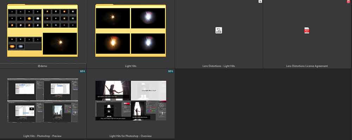Click "Lens Distortions - Light Hits" file name
This screenshot has width=352, height=140.
click(219, 66)
